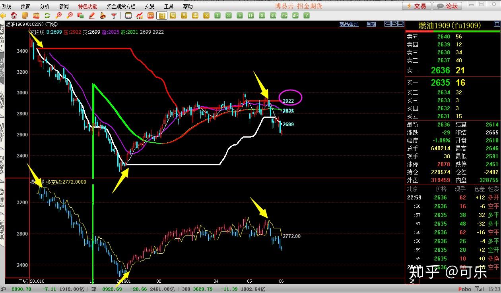Open the 特色功能 menu

(87, 6)
